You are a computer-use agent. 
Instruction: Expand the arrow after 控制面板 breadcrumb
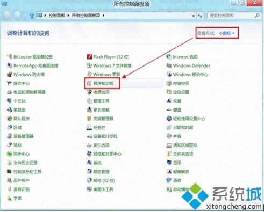pyautogui.click(x=68, y=16)
